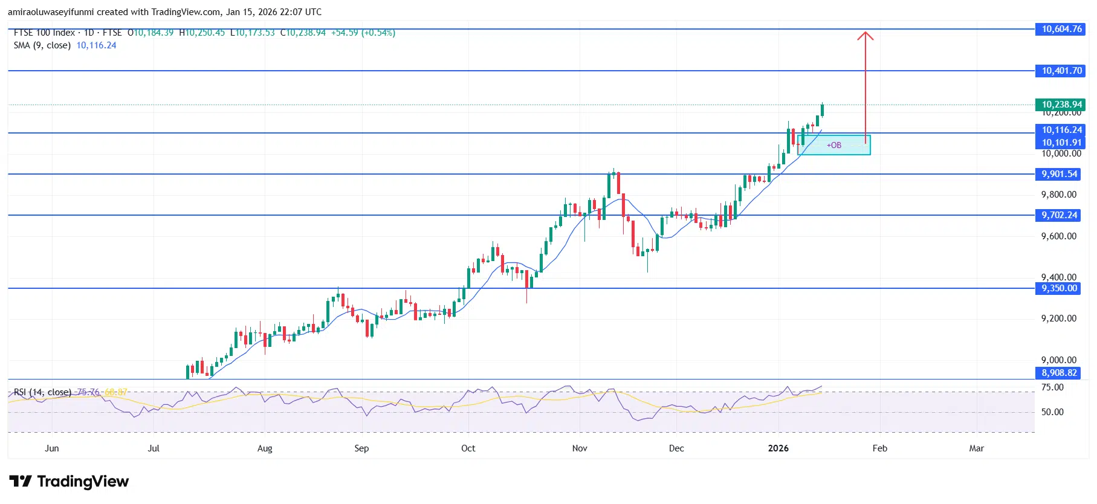Click the current price tag 10,238.94
Viewport: 1097px width, 504px height.
pos(1061,105)
